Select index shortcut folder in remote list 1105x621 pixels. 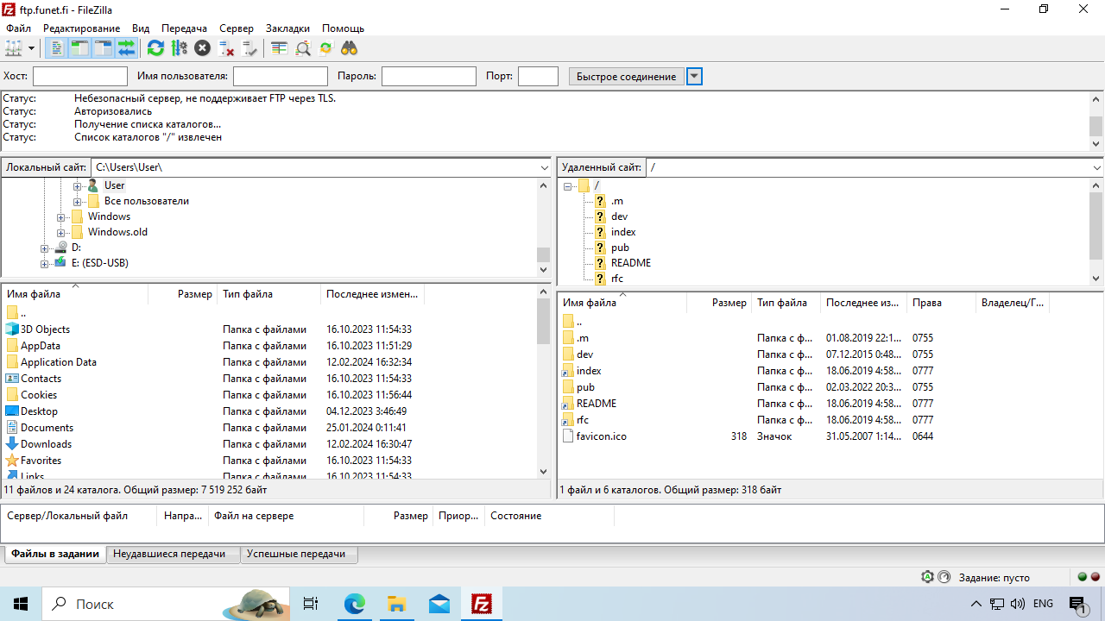point(588,371)
